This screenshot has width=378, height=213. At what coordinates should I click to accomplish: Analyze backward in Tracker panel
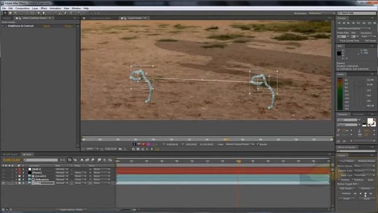click(x=360, y=193)
